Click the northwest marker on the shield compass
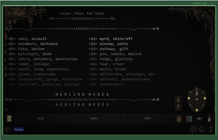The height and width of the screenshot is (140, 218). pos(191,93)
